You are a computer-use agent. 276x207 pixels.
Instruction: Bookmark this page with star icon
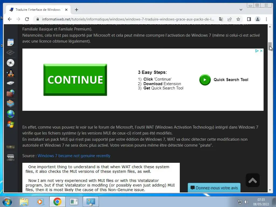(x=238, y=19)
